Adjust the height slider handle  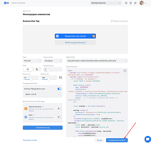[31, 79]
